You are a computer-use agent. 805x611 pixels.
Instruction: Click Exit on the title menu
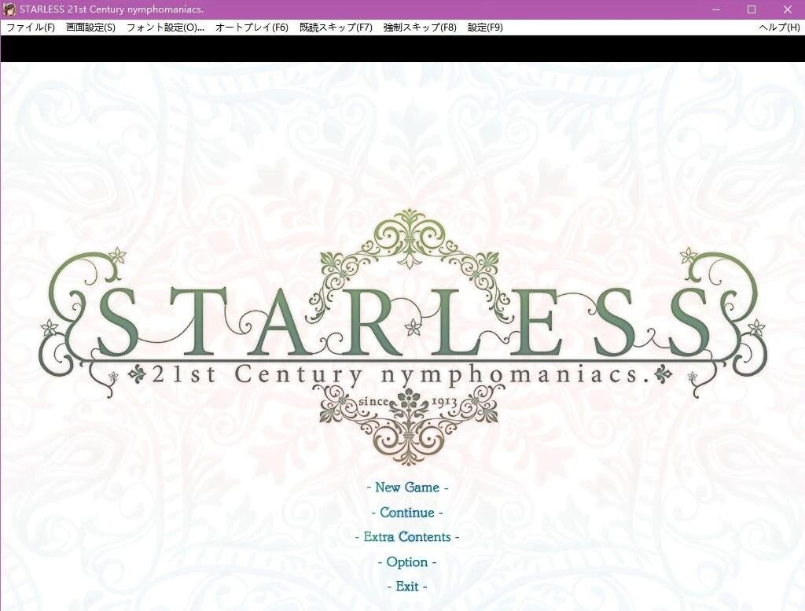click(407, 587)
